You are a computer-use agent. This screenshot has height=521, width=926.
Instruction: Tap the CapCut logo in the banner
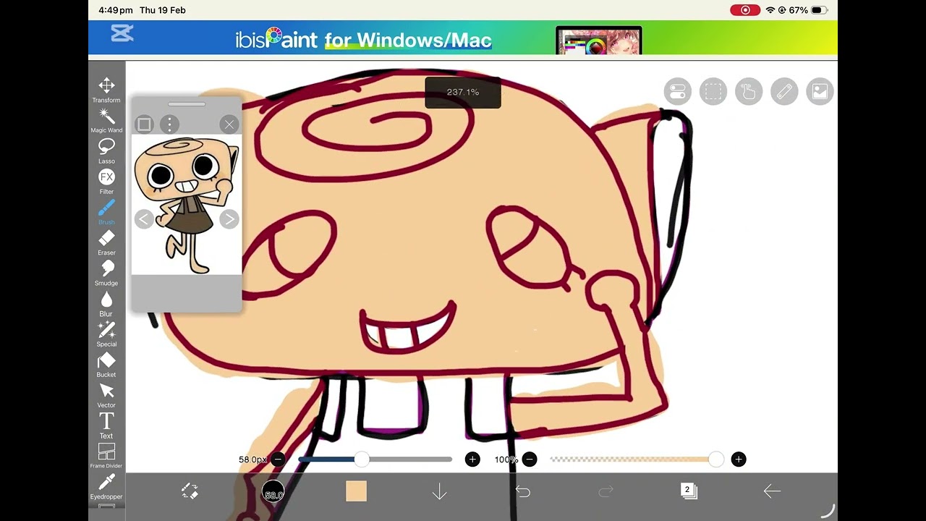pyautogui.click(x=122, y=33)
